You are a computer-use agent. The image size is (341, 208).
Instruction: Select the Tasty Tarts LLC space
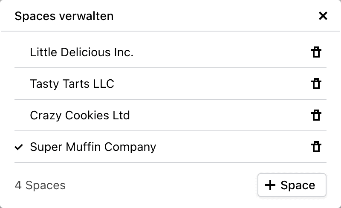click(72, 84)
